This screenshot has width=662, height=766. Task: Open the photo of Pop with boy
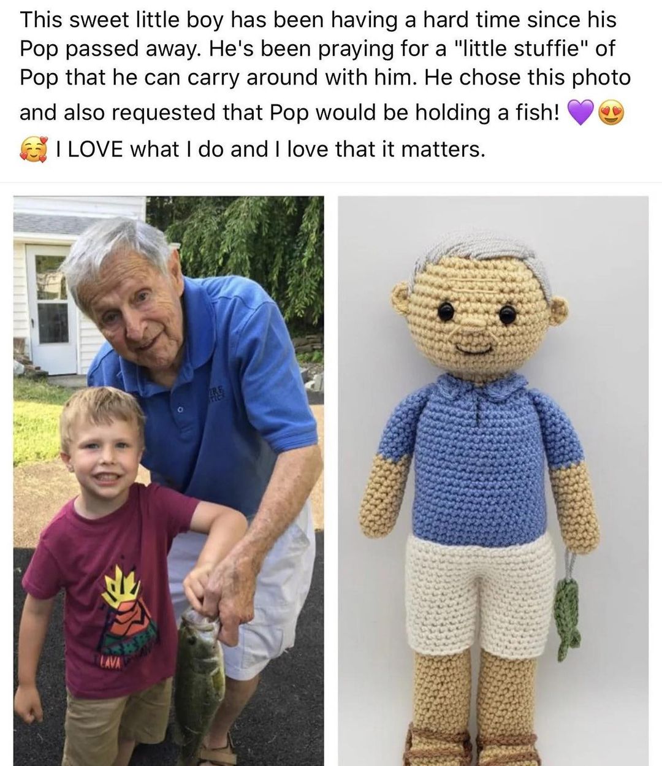coord(169,481)
